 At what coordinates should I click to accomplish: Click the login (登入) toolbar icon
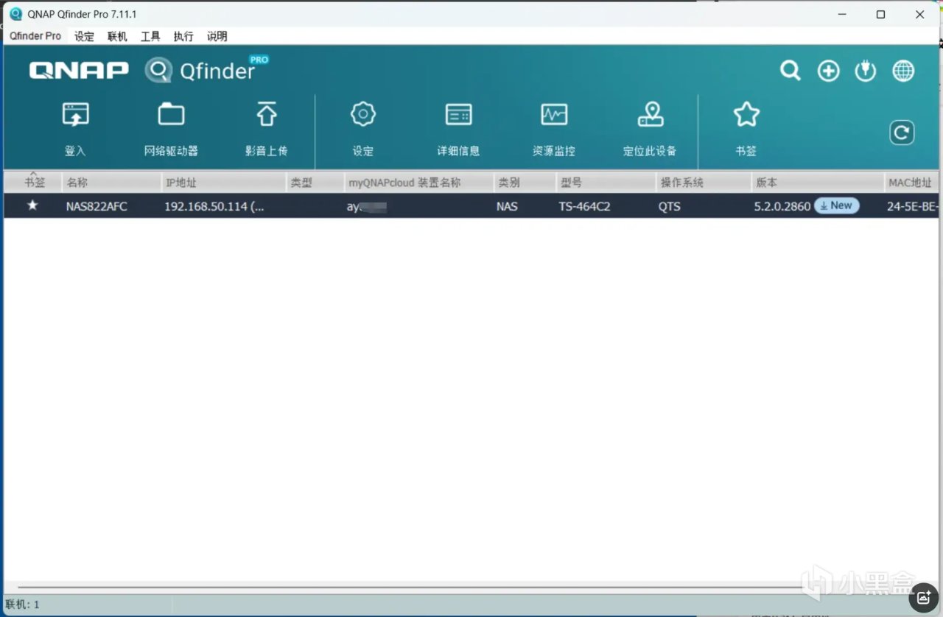(x=75, y=115)
